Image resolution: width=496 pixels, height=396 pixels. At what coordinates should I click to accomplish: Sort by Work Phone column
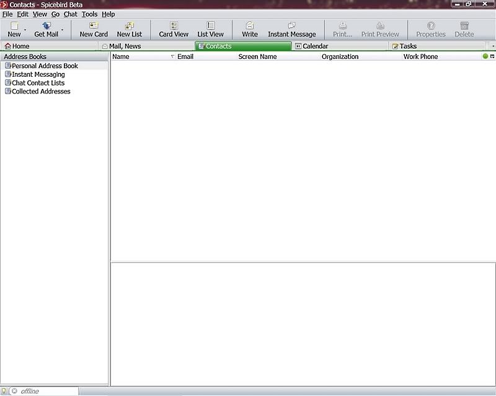441,56
